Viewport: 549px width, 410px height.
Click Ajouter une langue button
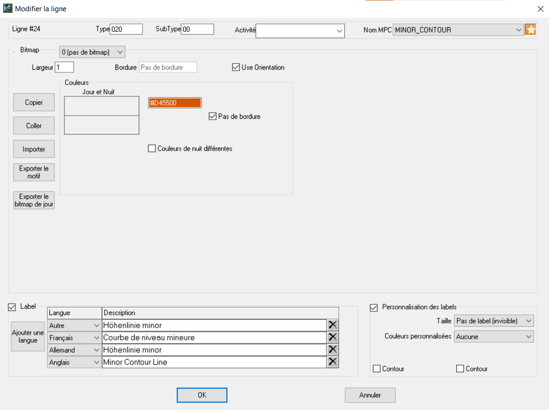28,336
